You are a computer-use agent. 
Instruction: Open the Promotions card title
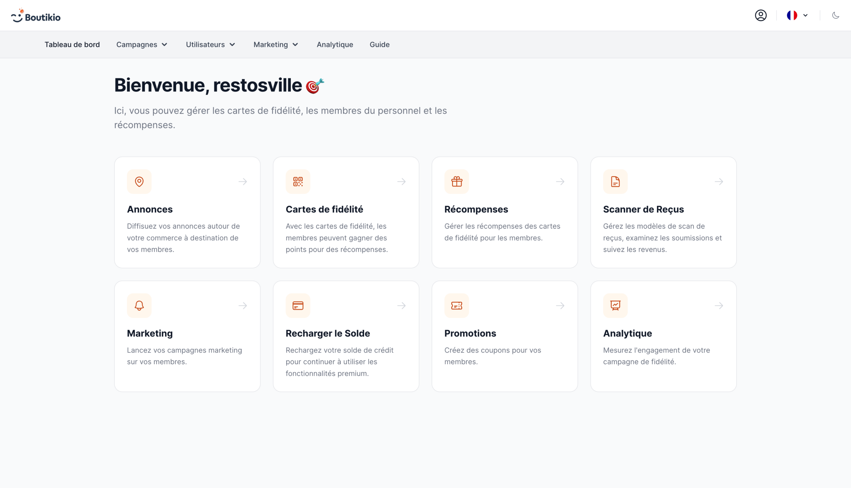(470, 333)
